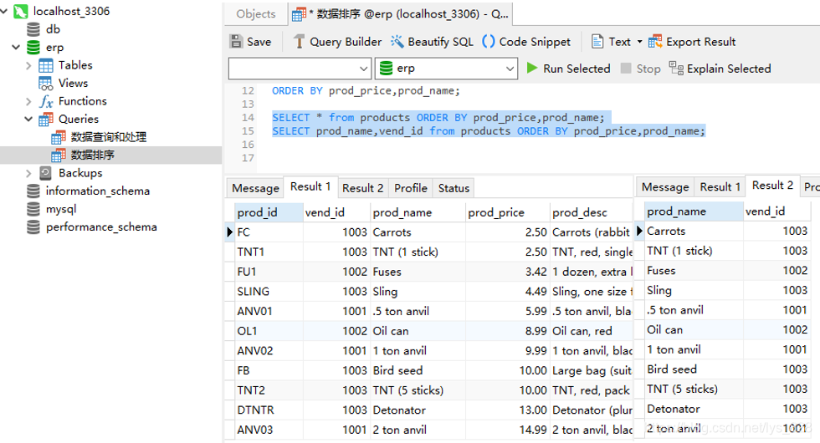Click left grid vend_id column header
The image size is (820, 443).
pos(336,212)
